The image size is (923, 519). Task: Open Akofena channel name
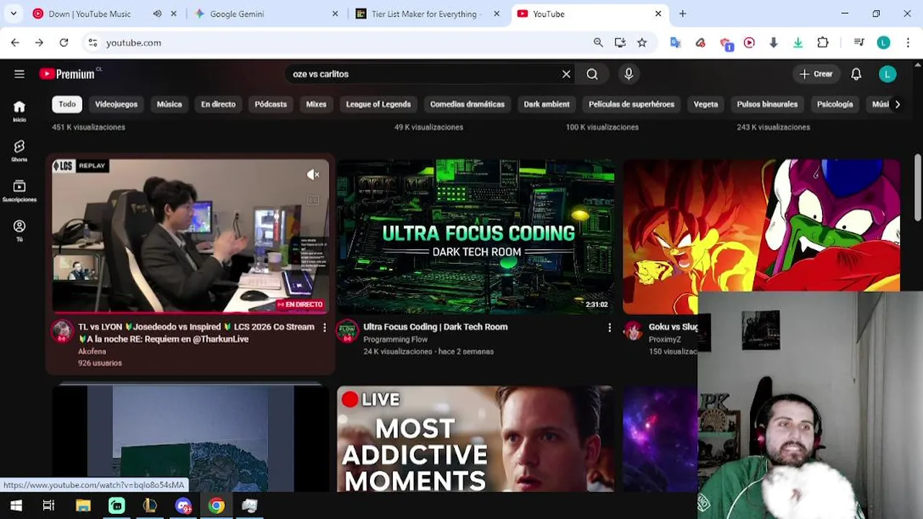tap(92, 352)
